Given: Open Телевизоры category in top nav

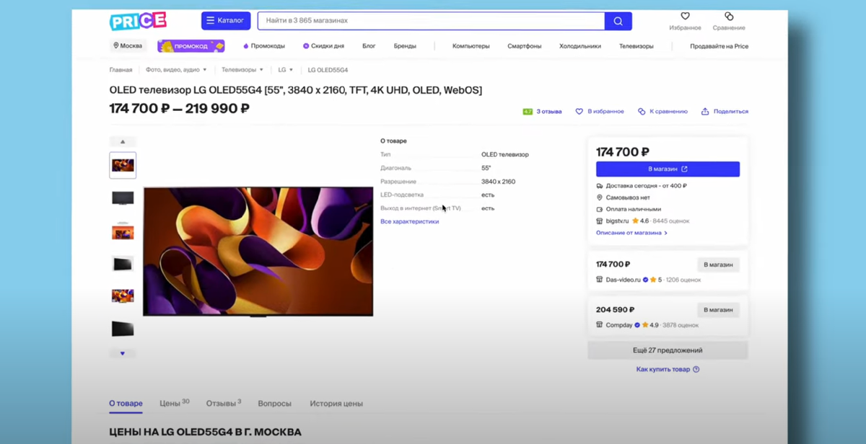Looking at the screenshot, I should click(x=637, y=46).
